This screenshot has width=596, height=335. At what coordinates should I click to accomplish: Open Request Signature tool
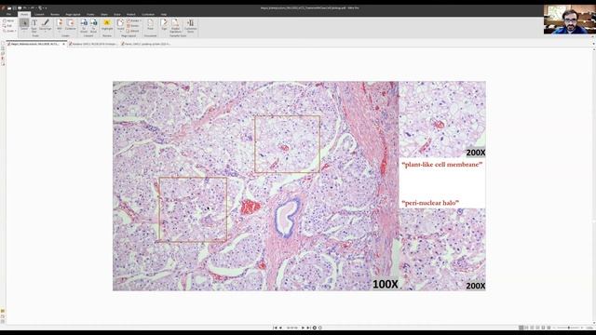[175, 25]
